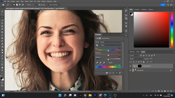The width and height of the screenshot is (175, 98).
Task: Toggle Lock position in Layers panel
Action: 139,62
